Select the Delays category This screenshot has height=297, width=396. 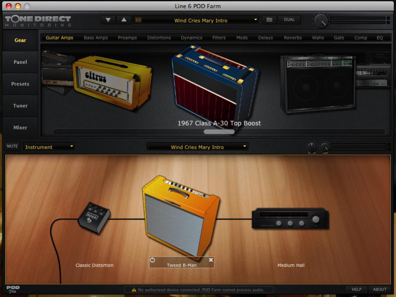(266, 38)
